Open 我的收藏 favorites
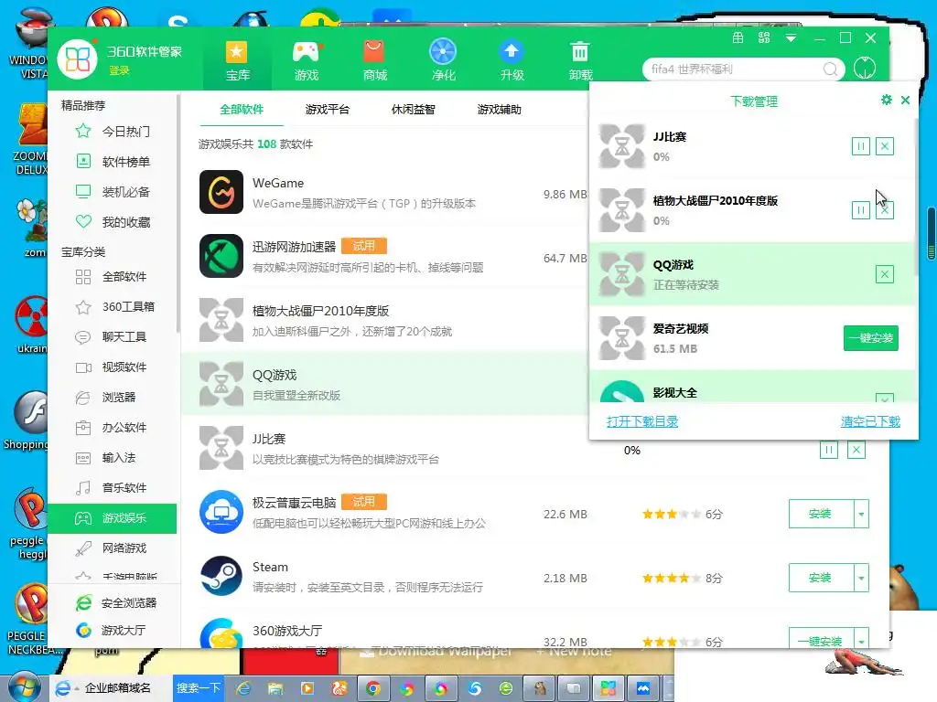 pyautogui.click(x=113, y=222)
